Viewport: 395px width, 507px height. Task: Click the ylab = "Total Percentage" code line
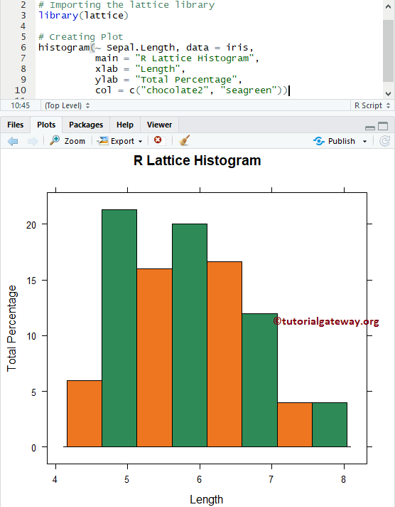168,80
